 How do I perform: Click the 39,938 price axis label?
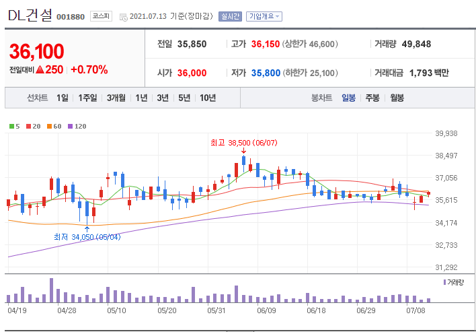pos(446,133)
